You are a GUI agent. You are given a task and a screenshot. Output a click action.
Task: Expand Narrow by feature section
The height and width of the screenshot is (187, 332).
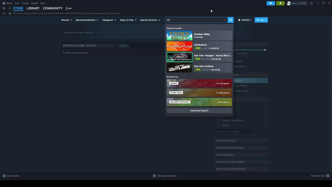click(242, 155)
